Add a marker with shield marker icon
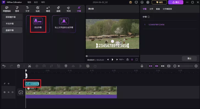The height and width of the screenshot is (109, 200). pyautogui.click(x=66, y=66)
